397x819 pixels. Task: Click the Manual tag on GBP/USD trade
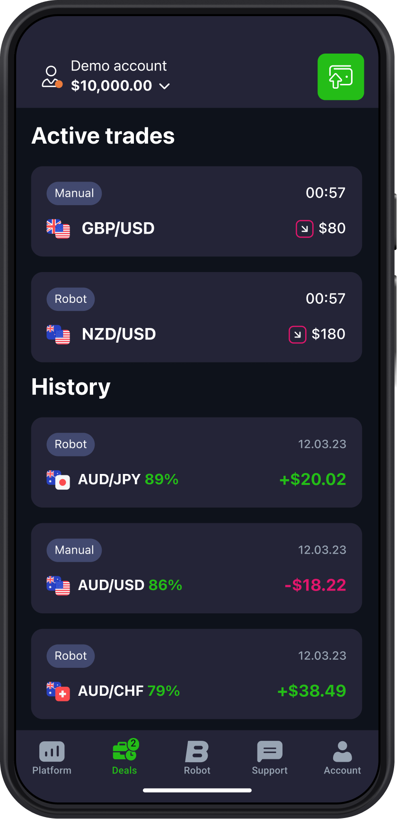(74, 193)
